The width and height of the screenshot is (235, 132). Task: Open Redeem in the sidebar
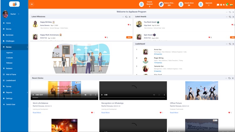(9, 69)
